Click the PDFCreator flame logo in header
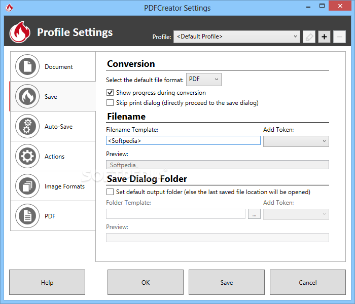The image size is (355, 304). pos(20,32)
